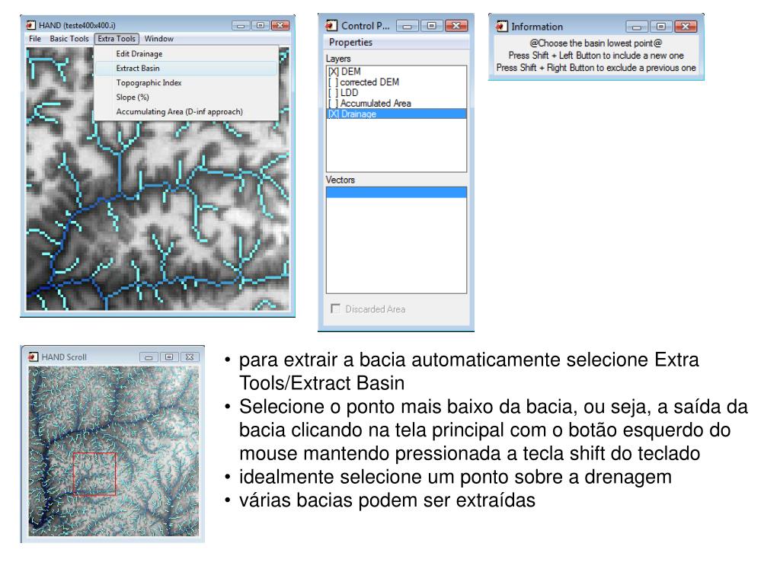Click the Layers label in Control Panel
780x585 pixels.
pyautogui.click(x=338, y=59)
